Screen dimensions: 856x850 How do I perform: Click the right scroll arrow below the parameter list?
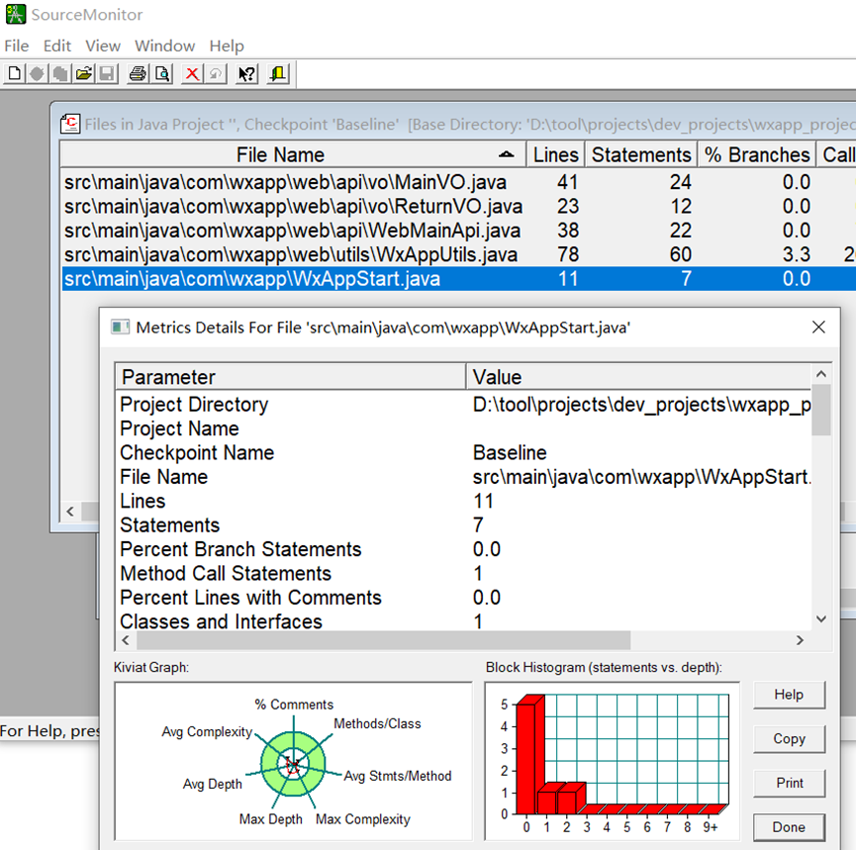(801, 642)
